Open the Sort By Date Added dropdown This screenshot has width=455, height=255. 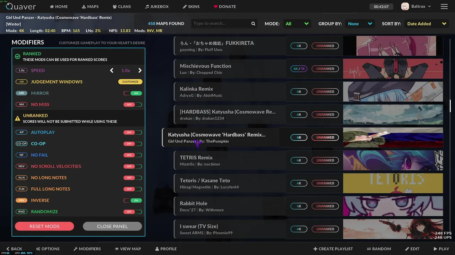click(x=427, y=24)
